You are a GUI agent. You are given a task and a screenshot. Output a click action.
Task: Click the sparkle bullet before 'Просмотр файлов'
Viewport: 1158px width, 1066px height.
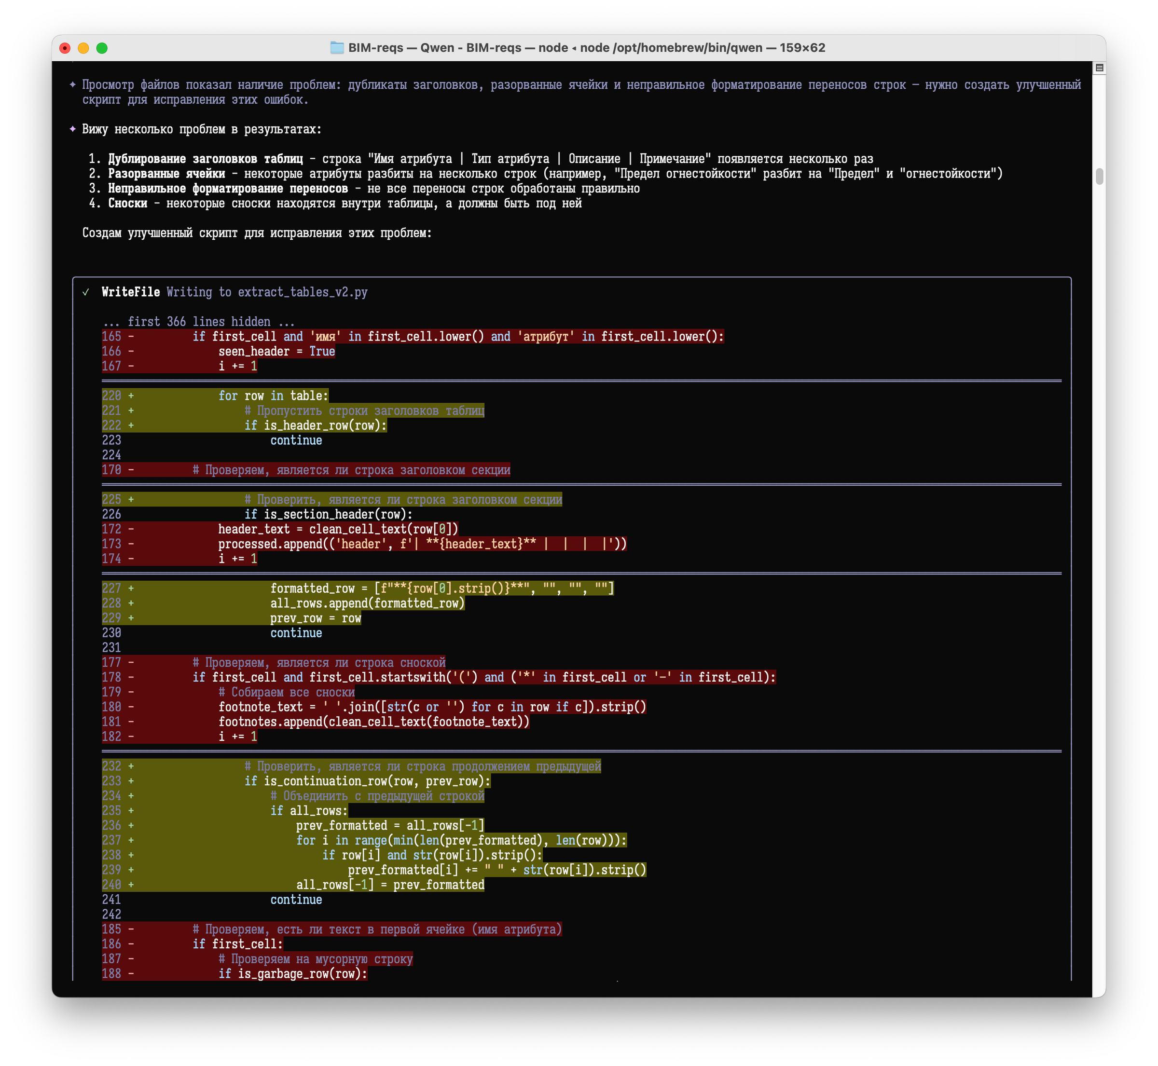point(73,85)
